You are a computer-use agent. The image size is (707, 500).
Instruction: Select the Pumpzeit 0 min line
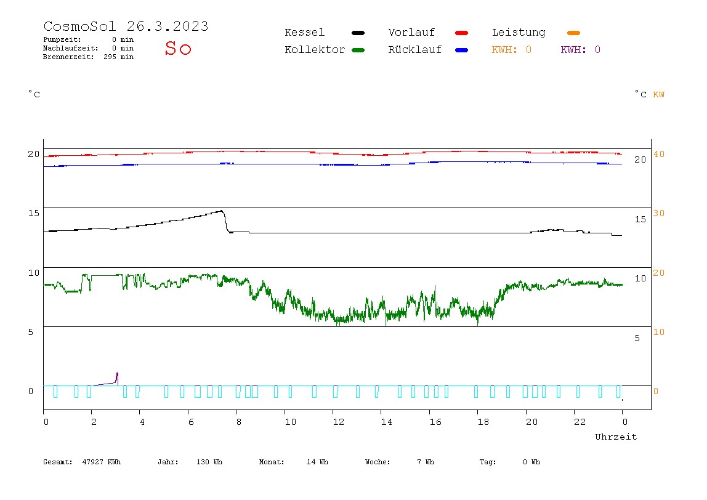point(89,39)
